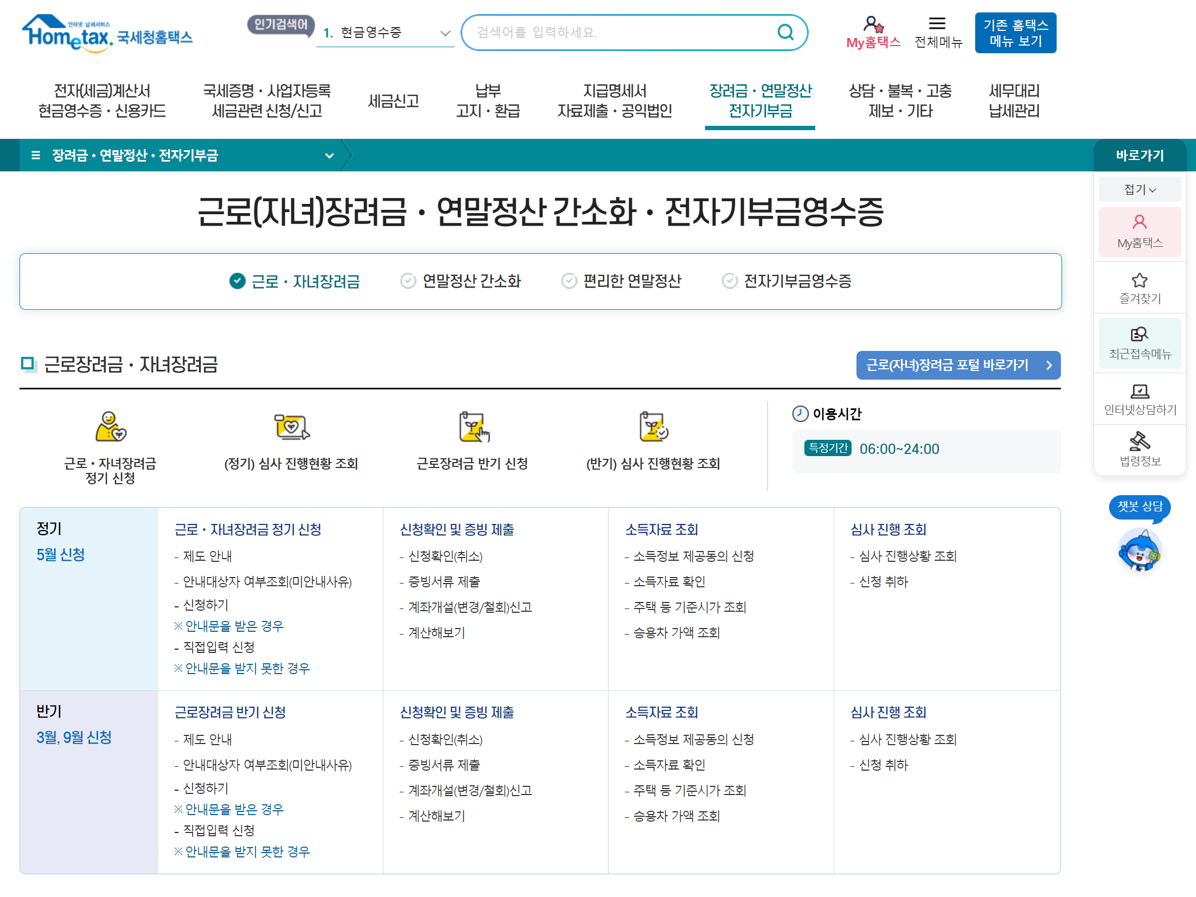Screen dimensions: 1196x897
Task: Collapse the 바로가기 panel with 접기
Action: 1139,189
